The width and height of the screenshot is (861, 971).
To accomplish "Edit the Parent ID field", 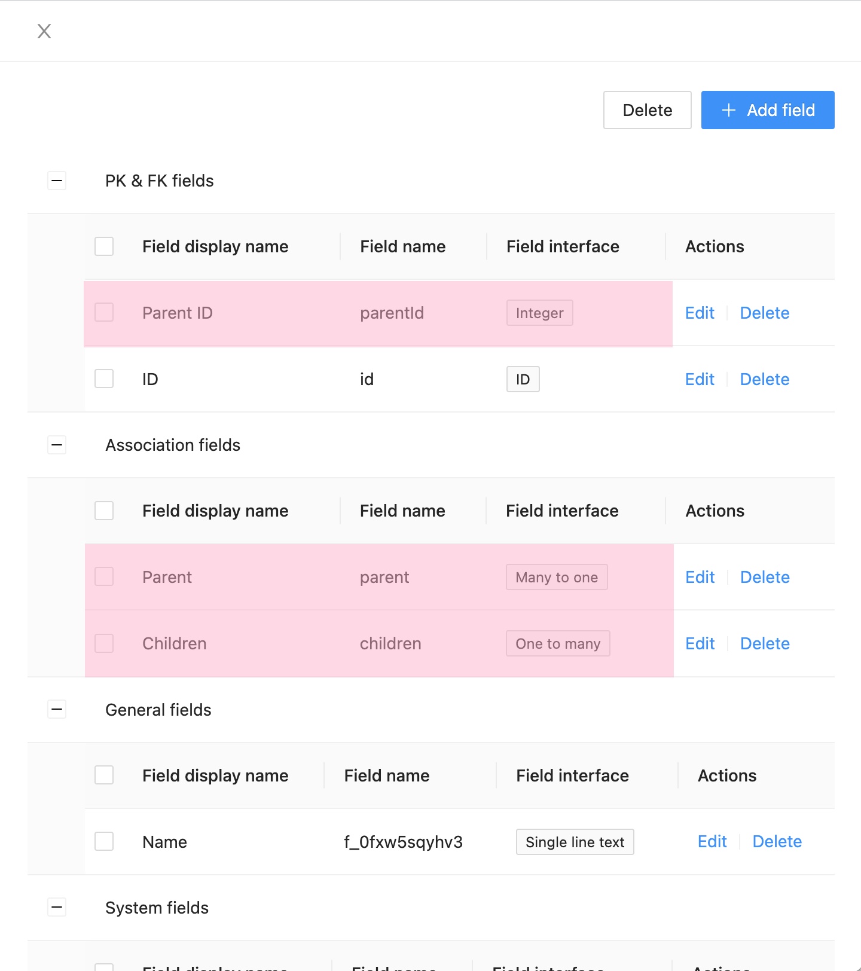I will point(700,313).
